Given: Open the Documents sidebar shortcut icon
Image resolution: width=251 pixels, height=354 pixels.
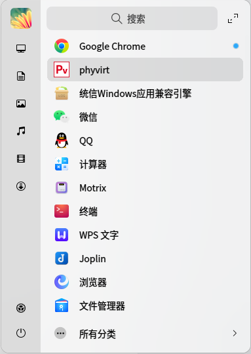Looking at the screenshot, I should click(x=21, y=76).
